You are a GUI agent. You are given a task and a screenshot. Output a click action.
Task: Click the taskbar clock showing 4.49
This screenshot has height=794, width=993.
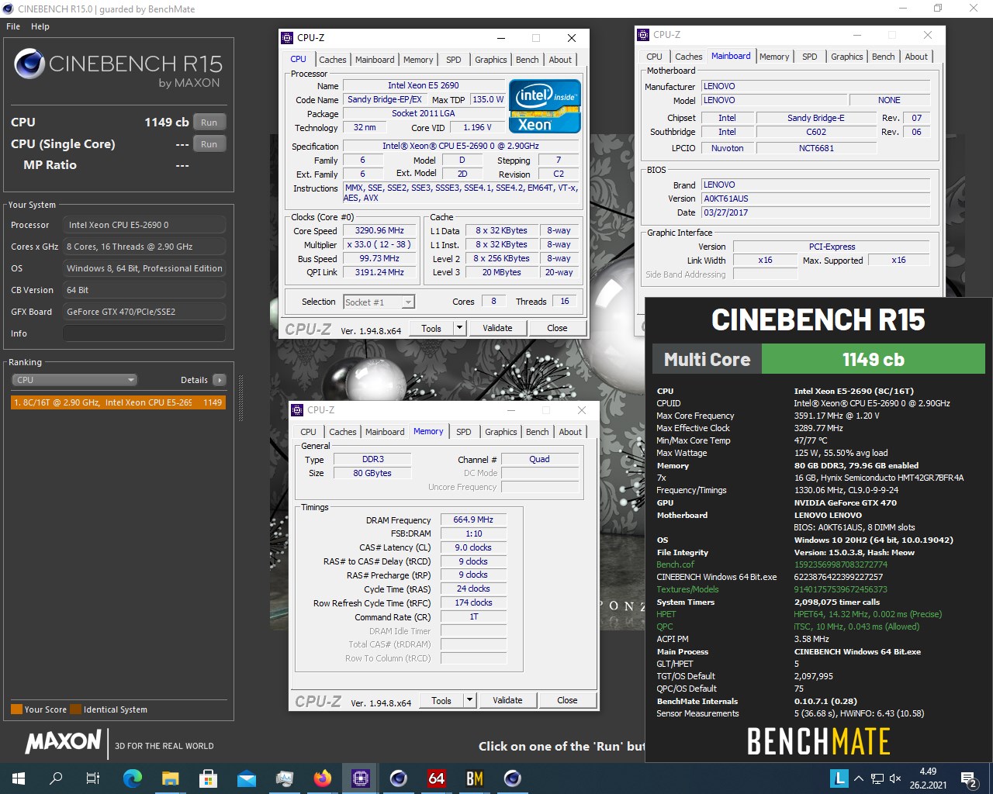pyautogui.click(x=928, y=778)
